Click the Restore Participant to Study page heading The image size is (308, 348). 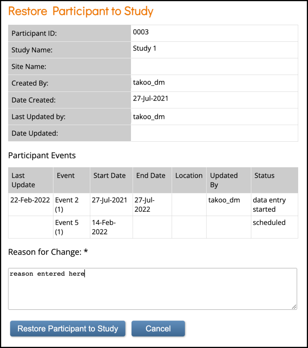pos(80,11)
